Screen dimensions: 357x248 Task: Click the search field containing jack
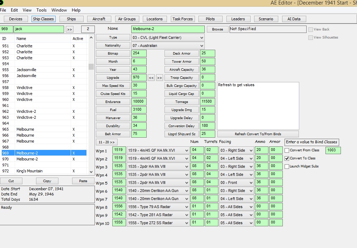click(39, 29)
